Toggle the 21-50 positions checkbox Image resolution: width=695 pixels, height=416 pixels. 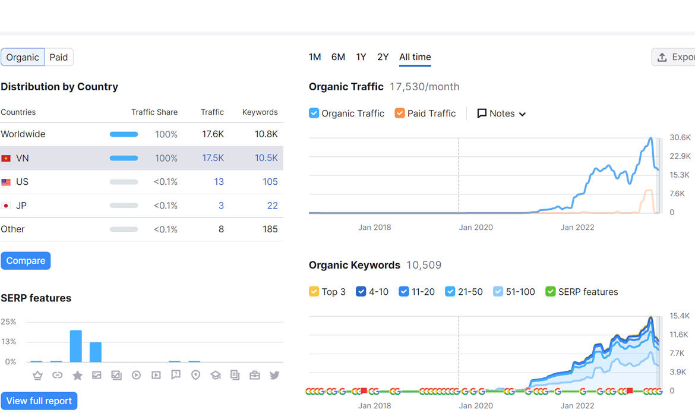[x=450, y=291]
